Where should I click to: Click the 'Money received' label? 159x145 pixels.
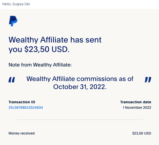coord(22,133)
